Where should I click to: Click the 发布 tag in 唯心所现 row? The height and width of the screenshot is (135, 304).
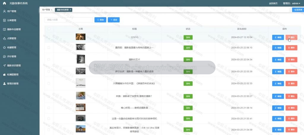188,108
